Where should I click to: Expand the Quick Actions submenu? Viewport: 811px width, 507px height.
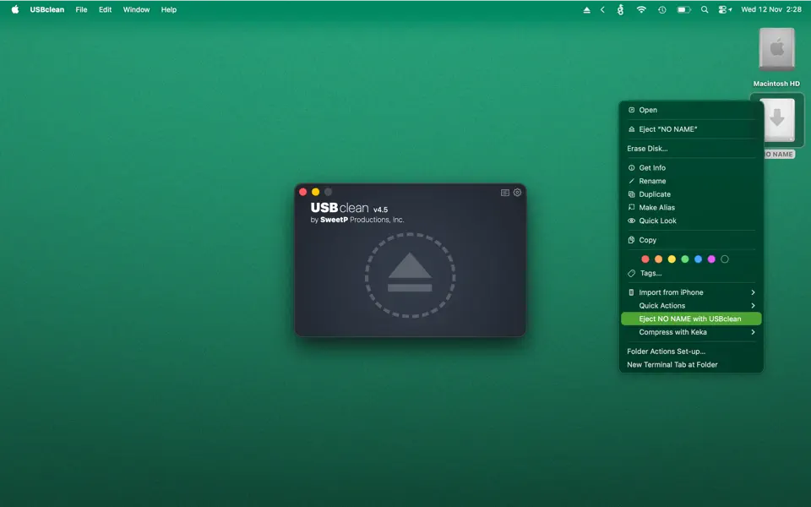coord(661,305)
